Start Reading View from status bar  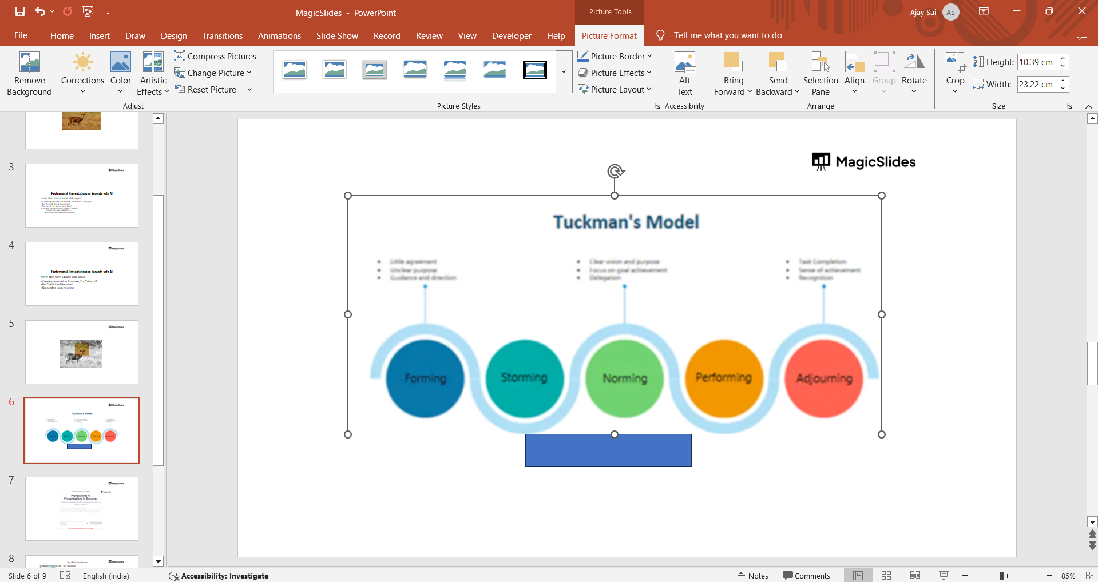pyautogui.click(x=915, y=576)
